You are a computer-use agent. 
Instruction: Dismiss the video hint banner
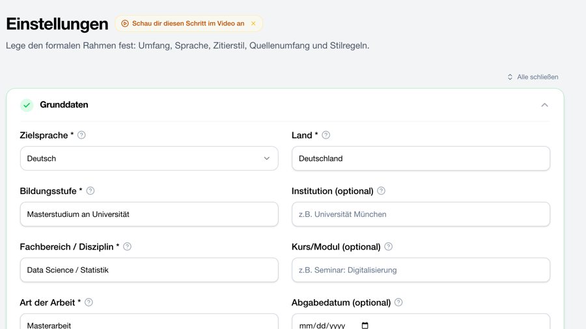pyautogui.click(x=253, y=23)
